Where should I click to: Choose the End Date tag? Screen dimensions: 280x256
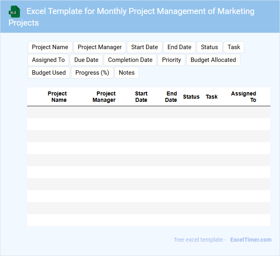coord(179,47)
